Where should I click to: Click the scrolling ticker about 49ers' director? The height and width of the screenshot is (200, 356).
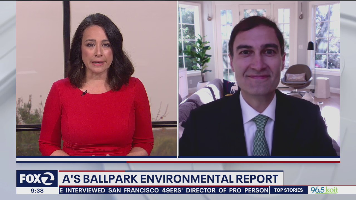164,190
